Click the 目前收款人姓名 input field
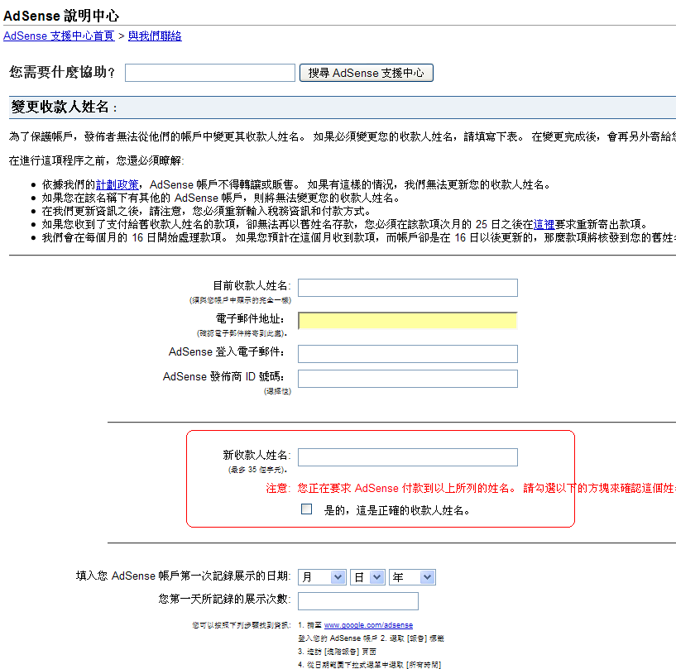This screenshot has width=676, height=669. click(x=407, y=288)
